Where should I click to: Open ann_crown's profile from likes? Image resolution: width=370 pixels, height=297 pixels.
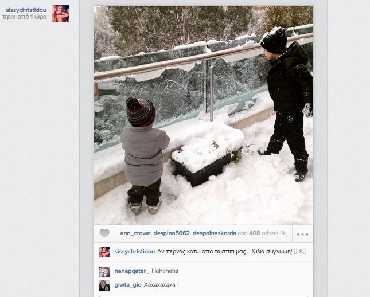135,233
